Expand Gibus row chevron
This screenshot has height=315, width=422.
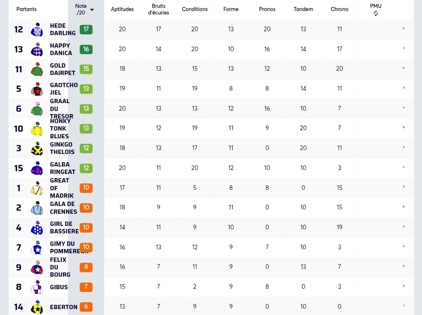click(x=404, y=286)
